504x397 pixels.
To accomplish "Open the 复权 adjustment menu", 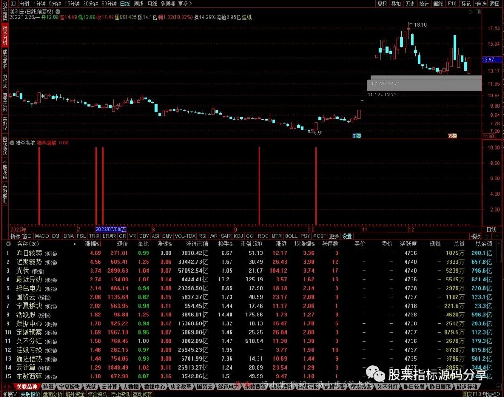I will click(382, 4).
